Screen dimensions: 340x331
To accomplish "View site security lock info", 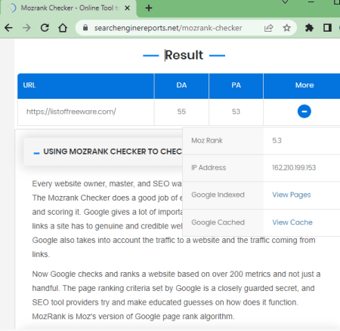I will point(85,28).
